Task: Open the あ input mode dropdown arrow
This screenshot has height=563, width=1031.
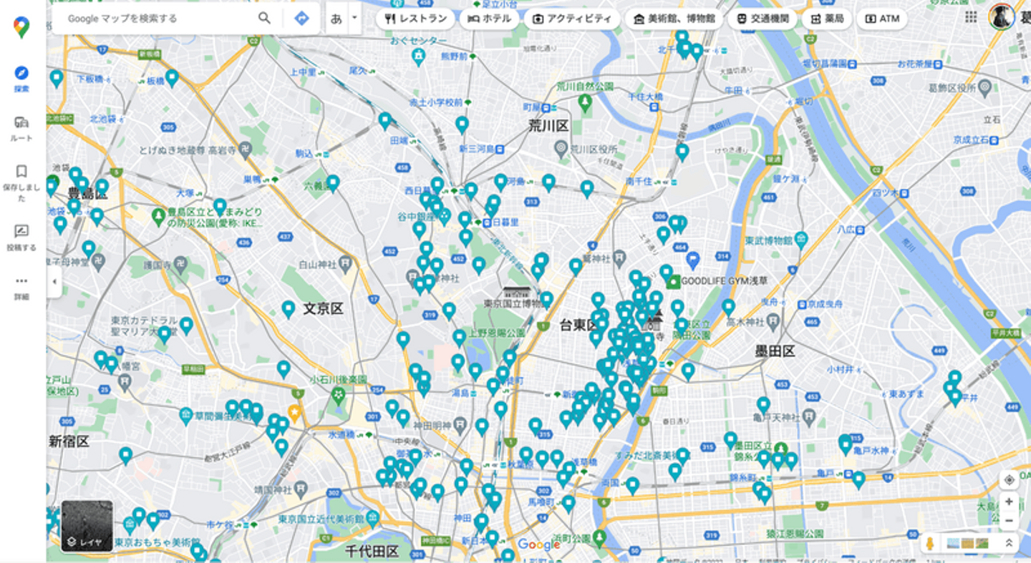Action: click(x=354, y=18)
